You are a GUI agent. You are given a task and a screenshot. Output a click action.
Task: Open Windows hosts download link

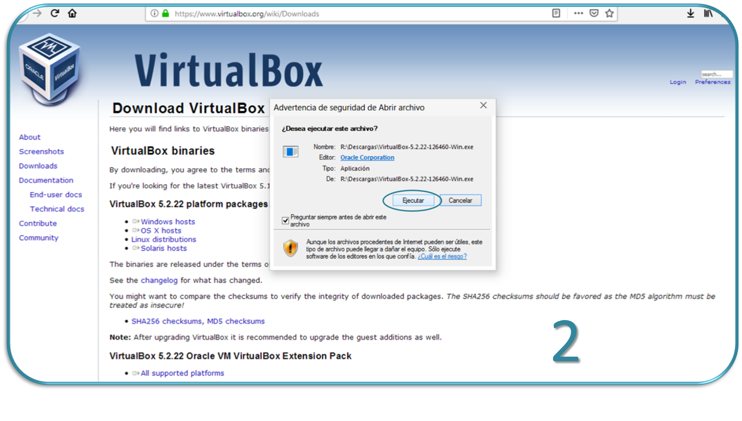[x=168, y=222]
